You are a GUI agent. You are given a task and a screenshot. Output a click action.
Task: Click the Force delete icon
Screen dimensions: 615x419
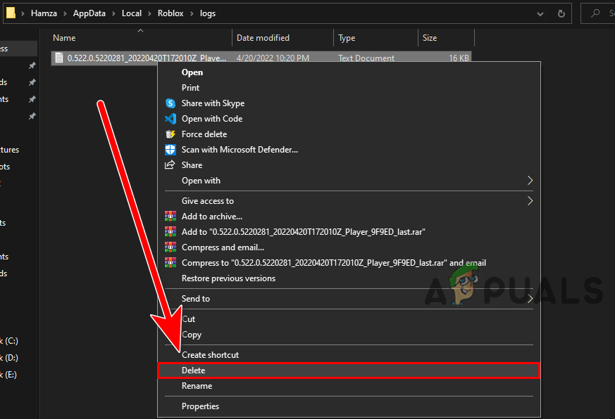coord(170,134)
